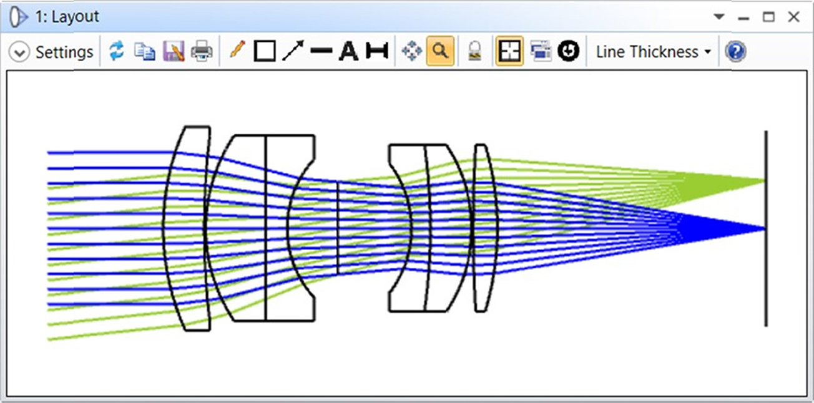Select the H-shaped measure distance tool
This screenshot has height=403, width=814.
click(376, 52)
